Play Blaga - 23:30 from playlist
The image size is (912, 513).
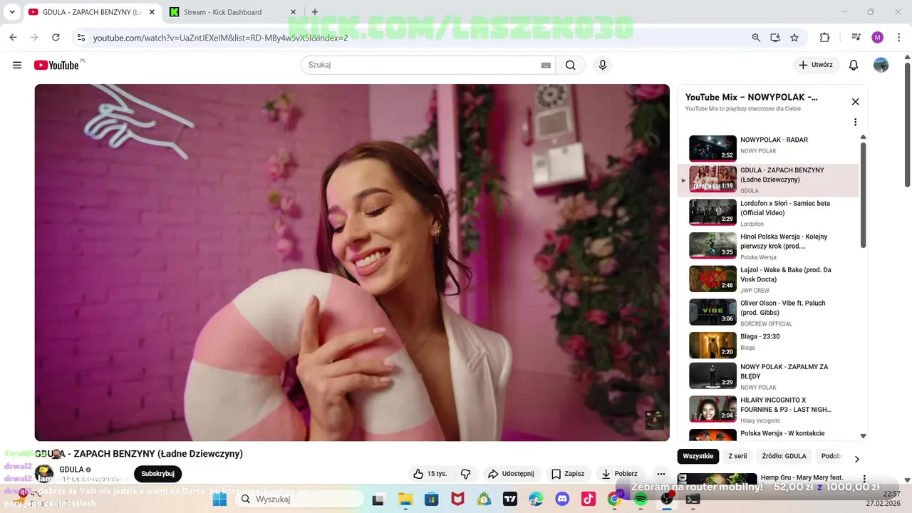[769, 345]
